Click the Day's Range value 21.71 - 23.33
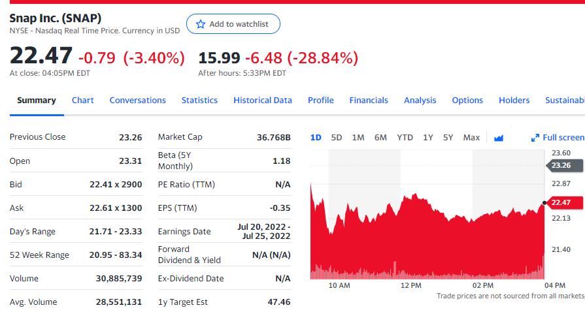585x314 pixels. coord(116,231)
